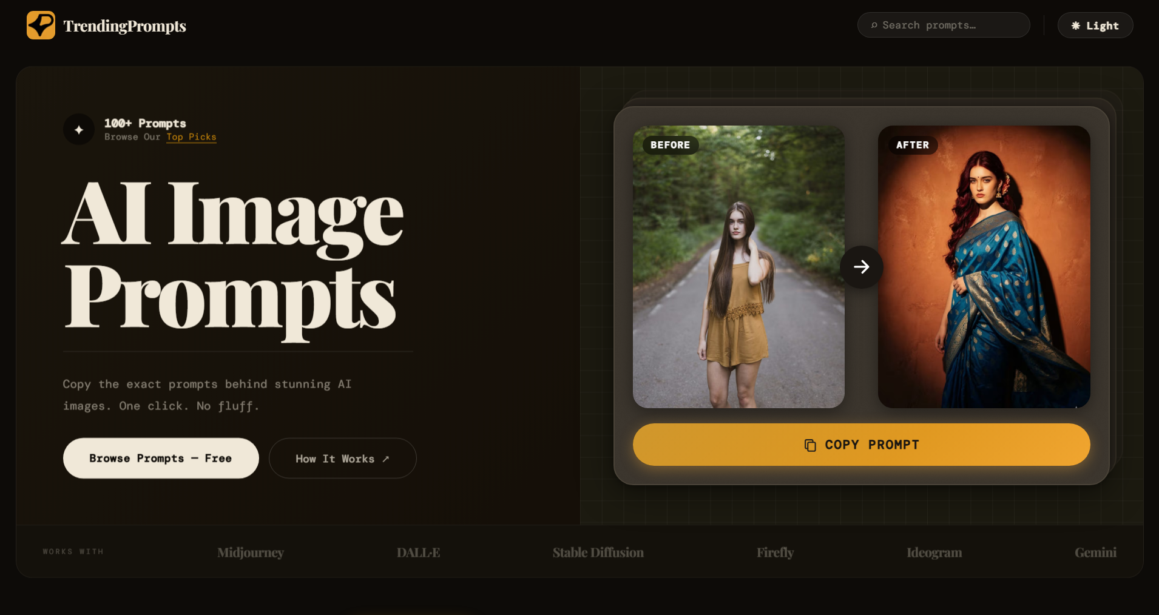Viewport: 1159px width, 615px height.
Task: Click the diagonal arrow in How It Works
Action: click(x=387, y=459)
